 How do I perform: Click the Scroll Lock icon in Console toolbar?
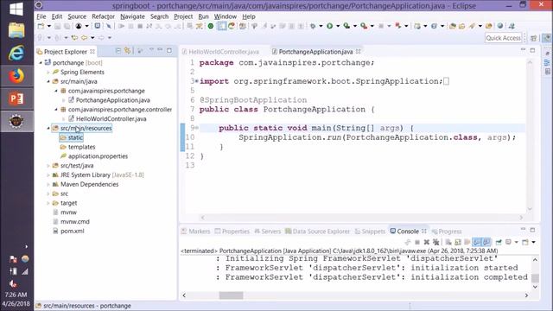[458, 242]
